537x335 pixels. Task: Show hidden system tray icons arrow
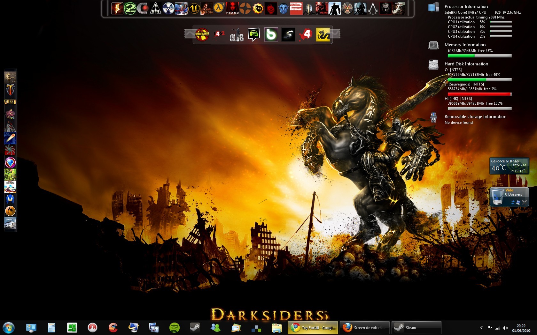(x=481, y=328)
